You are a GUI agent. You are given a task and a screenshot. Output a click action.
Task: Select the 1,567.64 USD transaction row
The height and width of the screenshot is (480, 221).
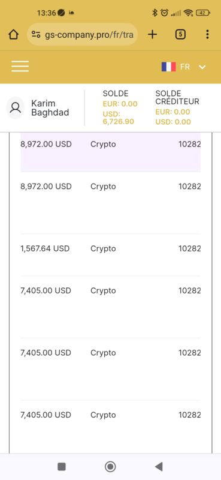[x=110, y=254]
